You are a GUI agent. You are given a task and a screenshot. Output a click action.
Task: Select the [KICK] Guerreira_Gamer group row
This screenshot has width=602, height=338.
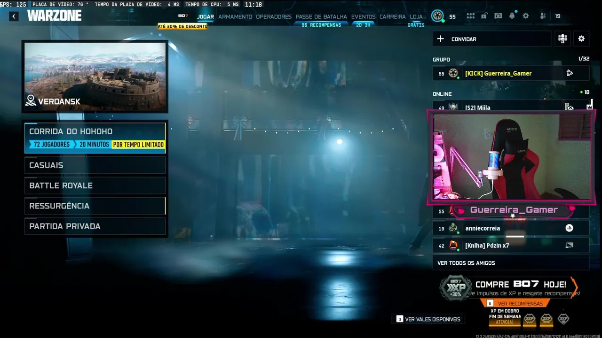tap(511, 73)
